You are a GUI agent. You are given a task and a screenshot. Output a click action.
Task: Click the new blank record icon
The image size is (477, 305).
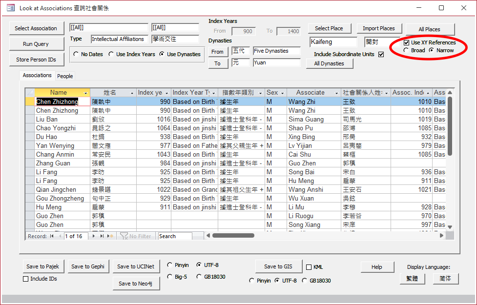click(x=110, y=236)
